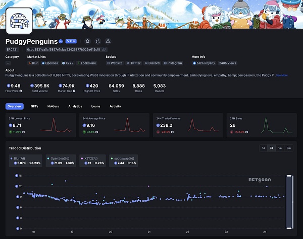
Task: Click the info icon under 24H Sales
Action: click(x=247, y=132)
